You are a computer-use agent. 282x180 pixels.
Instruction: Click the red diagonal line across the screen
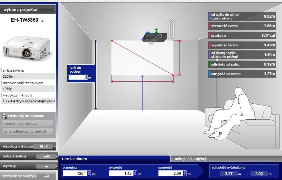142,58
